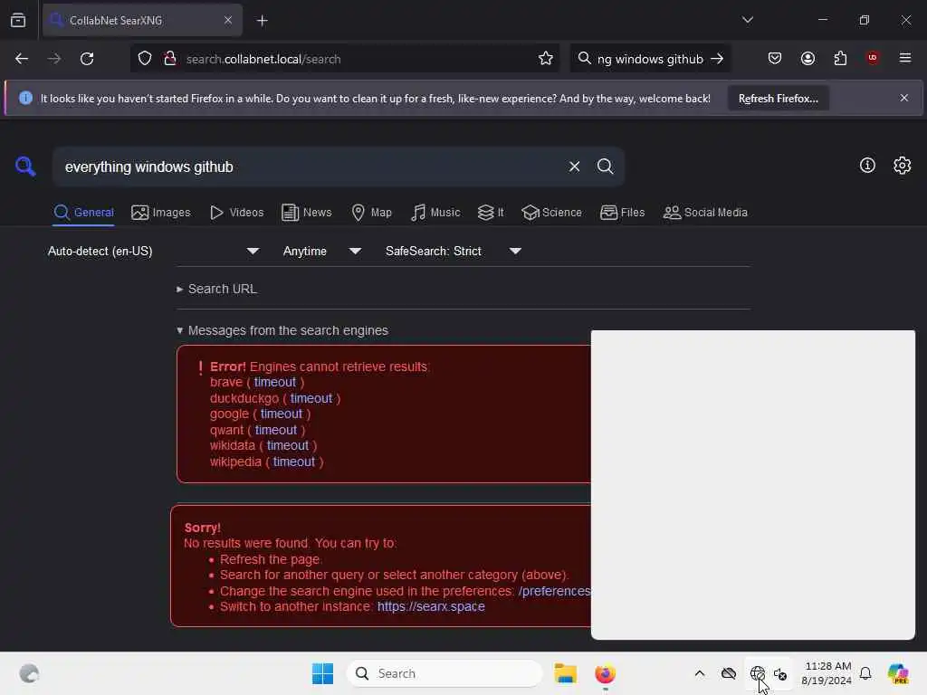Open the recent browsing view icon

18,21
